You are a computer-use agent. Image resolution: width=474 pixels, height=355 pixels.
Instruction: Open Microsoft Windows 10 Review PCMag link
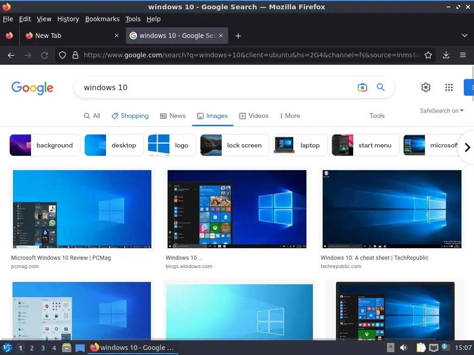[61, 258]
